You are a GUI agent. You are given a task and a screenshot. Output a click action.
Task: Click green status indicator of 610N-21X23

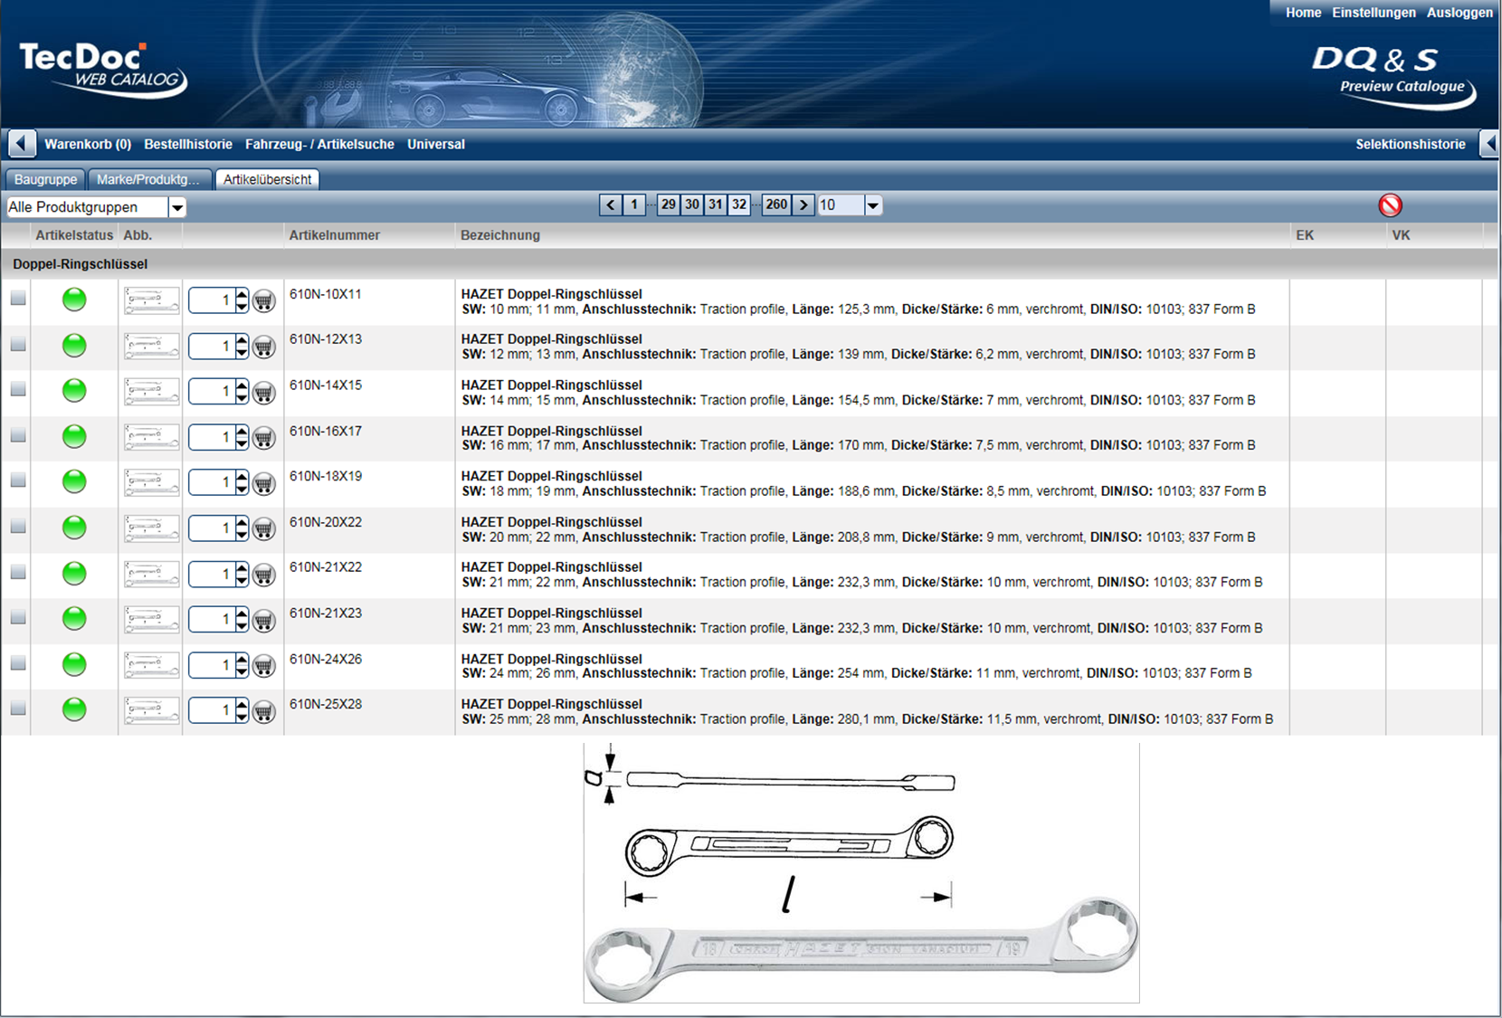74,618
